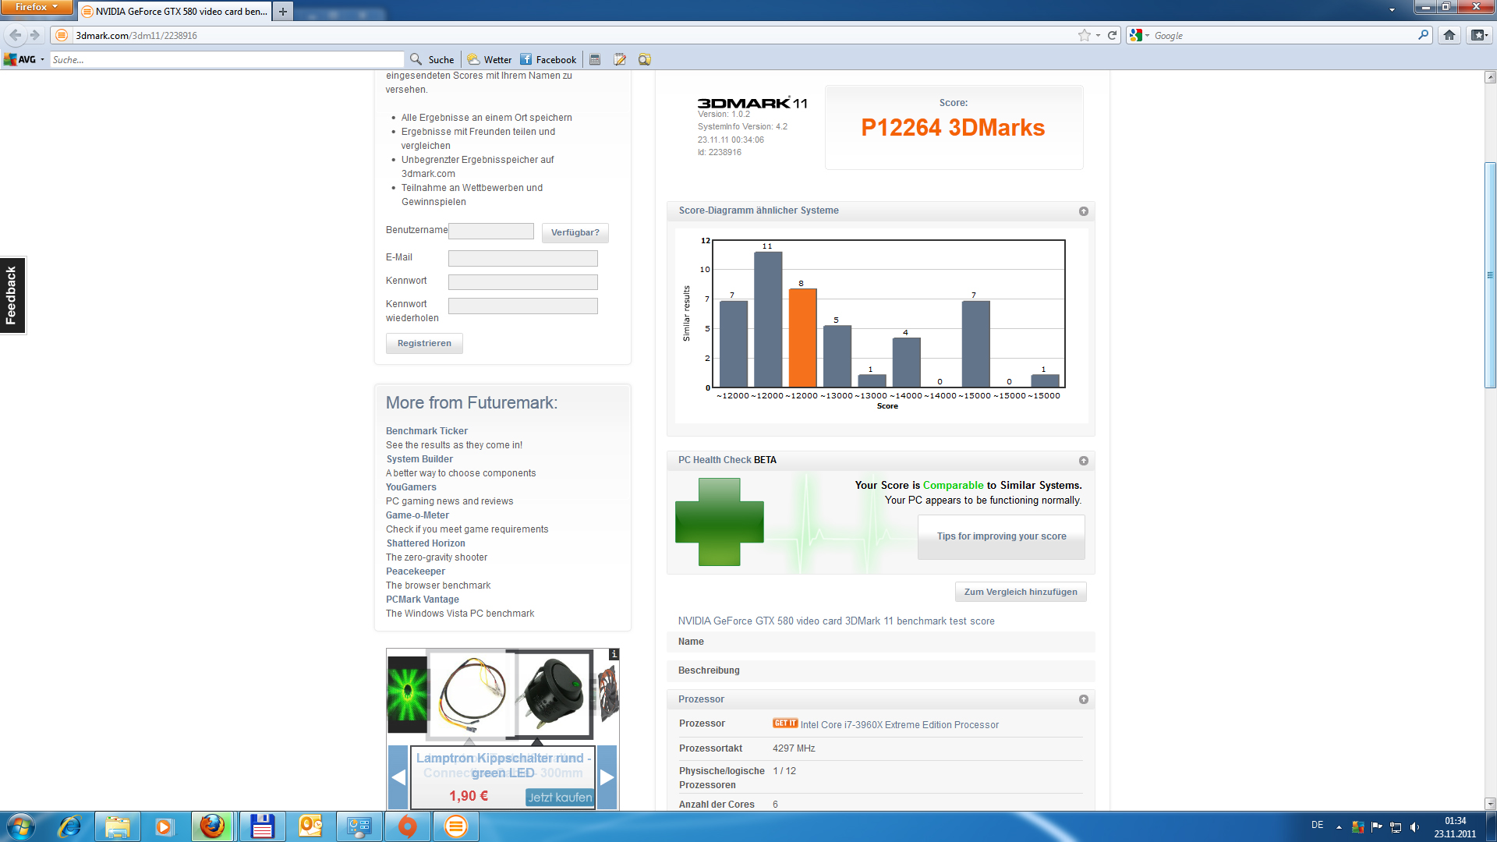Open the Shattered Horizon link
The image size is (1497, 842).
426,543
